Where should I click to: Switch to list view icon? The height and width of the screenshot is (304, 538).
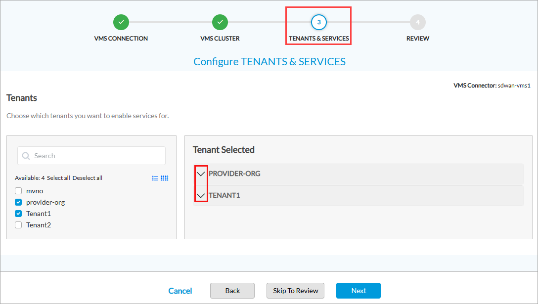coord(155,178)
